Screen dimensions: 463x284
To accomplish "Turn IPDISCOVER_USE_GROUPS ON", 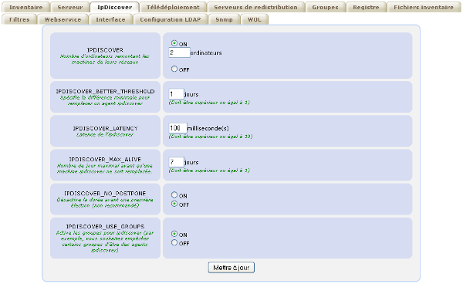I will 174,234.
